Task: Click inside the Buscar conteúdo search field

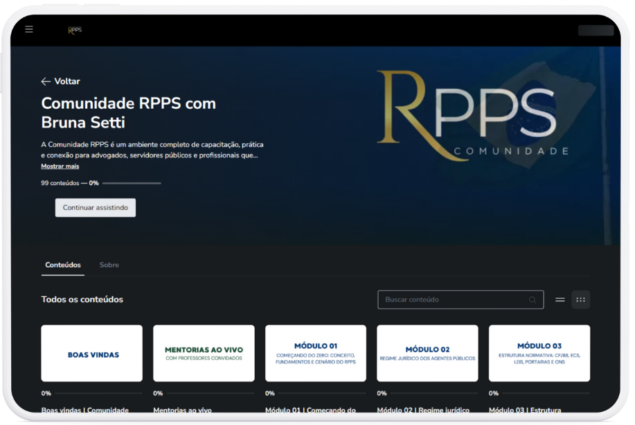Action: click(x=450, y=300)
